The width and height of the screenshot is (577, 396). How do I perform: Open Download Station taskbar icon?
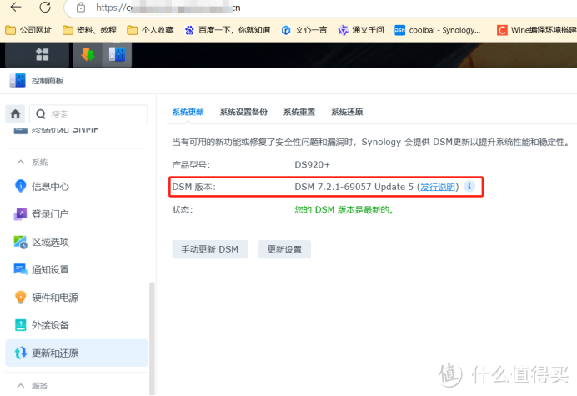[x=88, y=54]
